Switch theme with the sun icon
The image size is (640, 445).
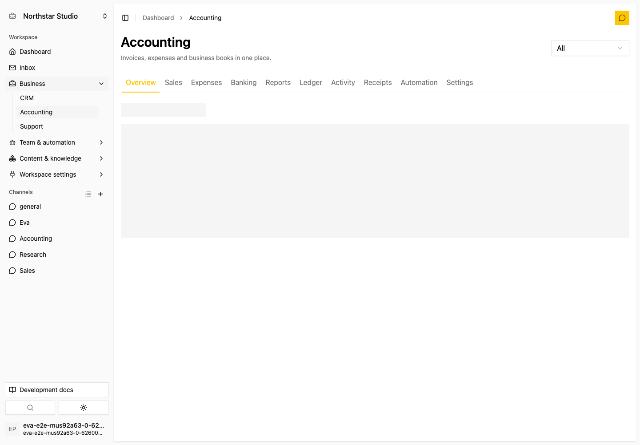pos(84,408)
